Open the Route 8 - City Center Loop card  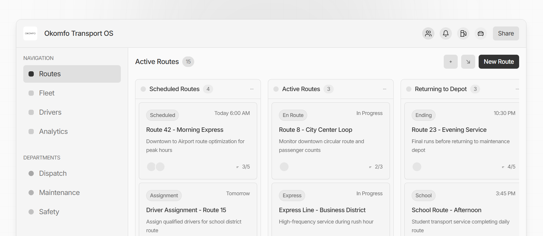(331, 141)
